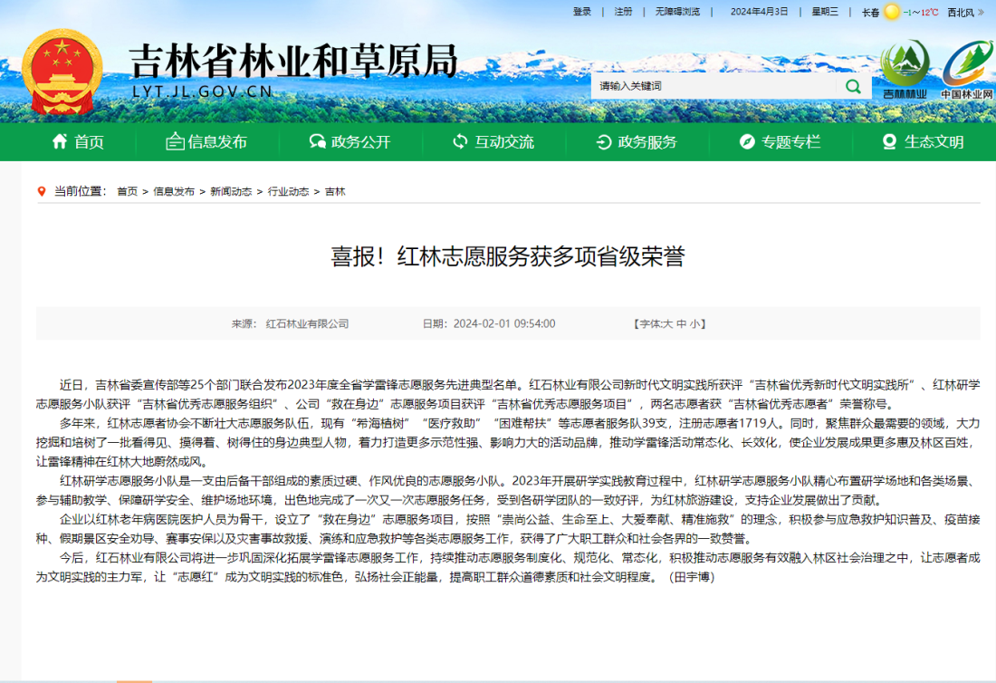Click the article title 喜报！红林志愿服务获多项省级荣誉
This screenshot has height=683, width=996.
coord(508,256)
